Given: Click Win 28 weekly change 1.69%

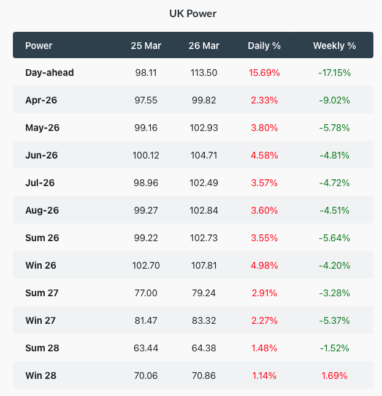Looking at the screenshot, I should pos(334,376).
